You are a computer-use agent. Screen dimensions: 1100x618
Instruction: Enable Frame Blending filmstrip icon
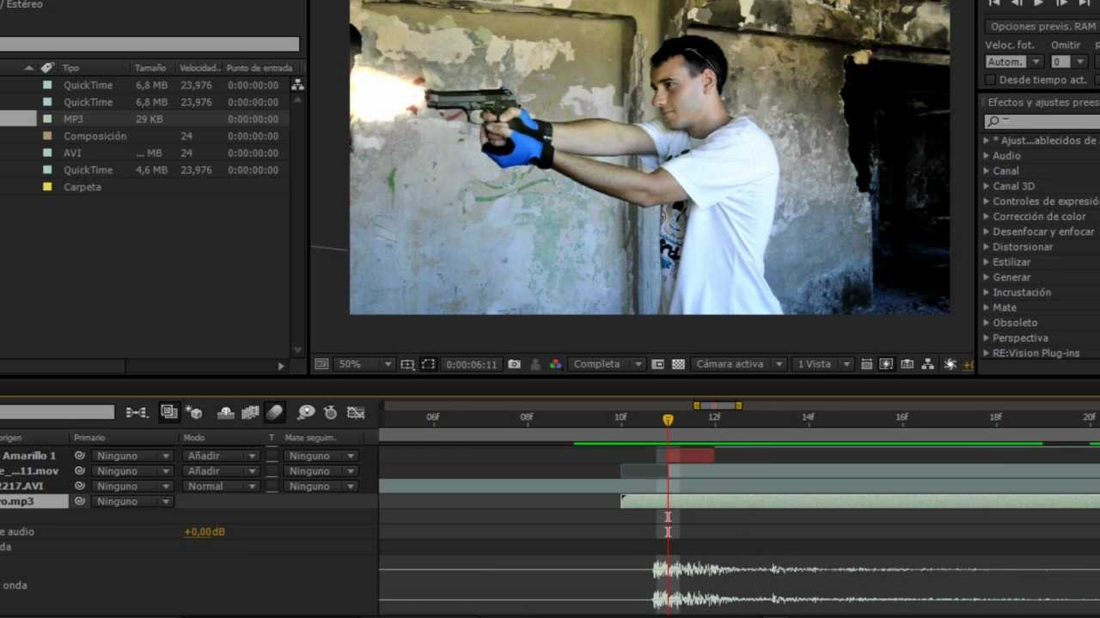pos(250,413)
